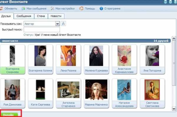Switch to the Сообщения tab
This screenshot has height=117, width=177.
tap(24, 16)
